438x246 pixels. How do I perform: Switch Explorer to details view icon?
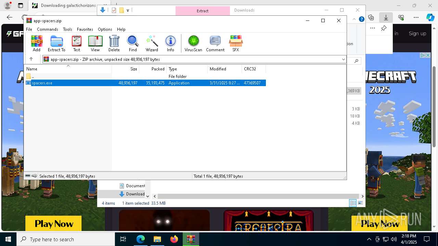[x=353, y=203]
